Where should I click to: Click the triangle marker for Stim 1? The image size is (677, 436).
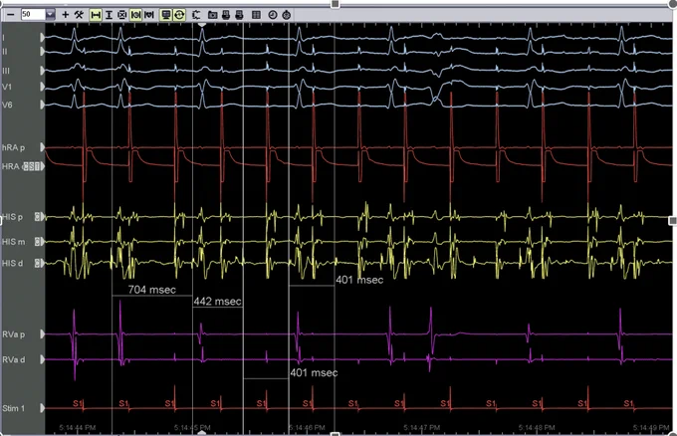tap(42, 408)
